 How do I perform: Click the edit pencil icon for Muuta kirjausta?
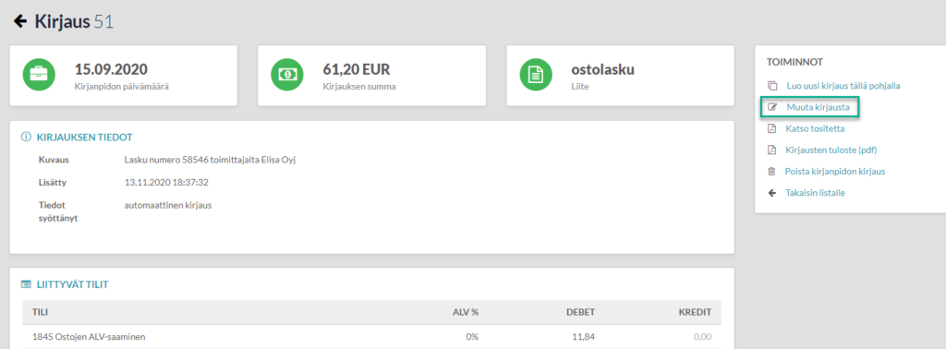click(x=771, y=108)
